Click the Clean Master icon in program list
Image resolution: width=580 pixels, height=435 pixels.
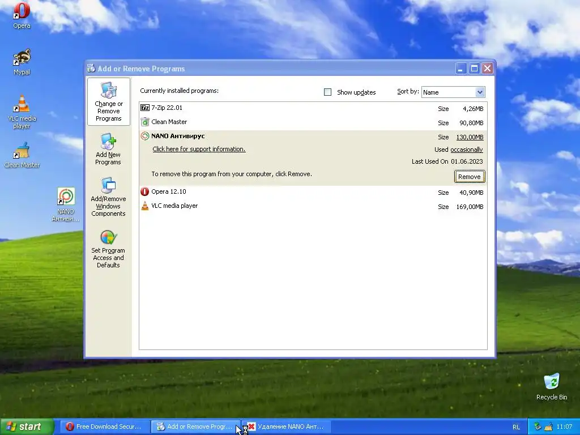(145, 122)
